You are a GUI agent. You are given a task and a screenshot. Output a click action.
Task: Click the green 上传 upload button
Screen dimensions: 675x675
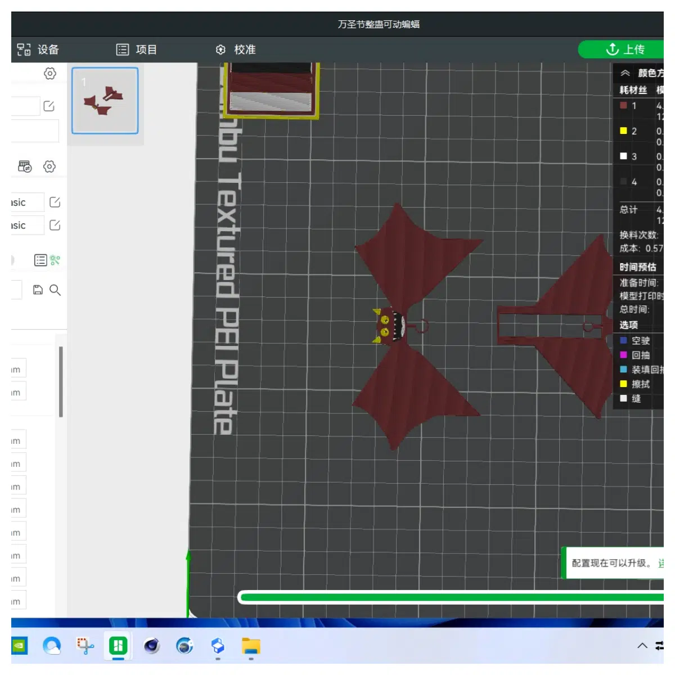621,49
